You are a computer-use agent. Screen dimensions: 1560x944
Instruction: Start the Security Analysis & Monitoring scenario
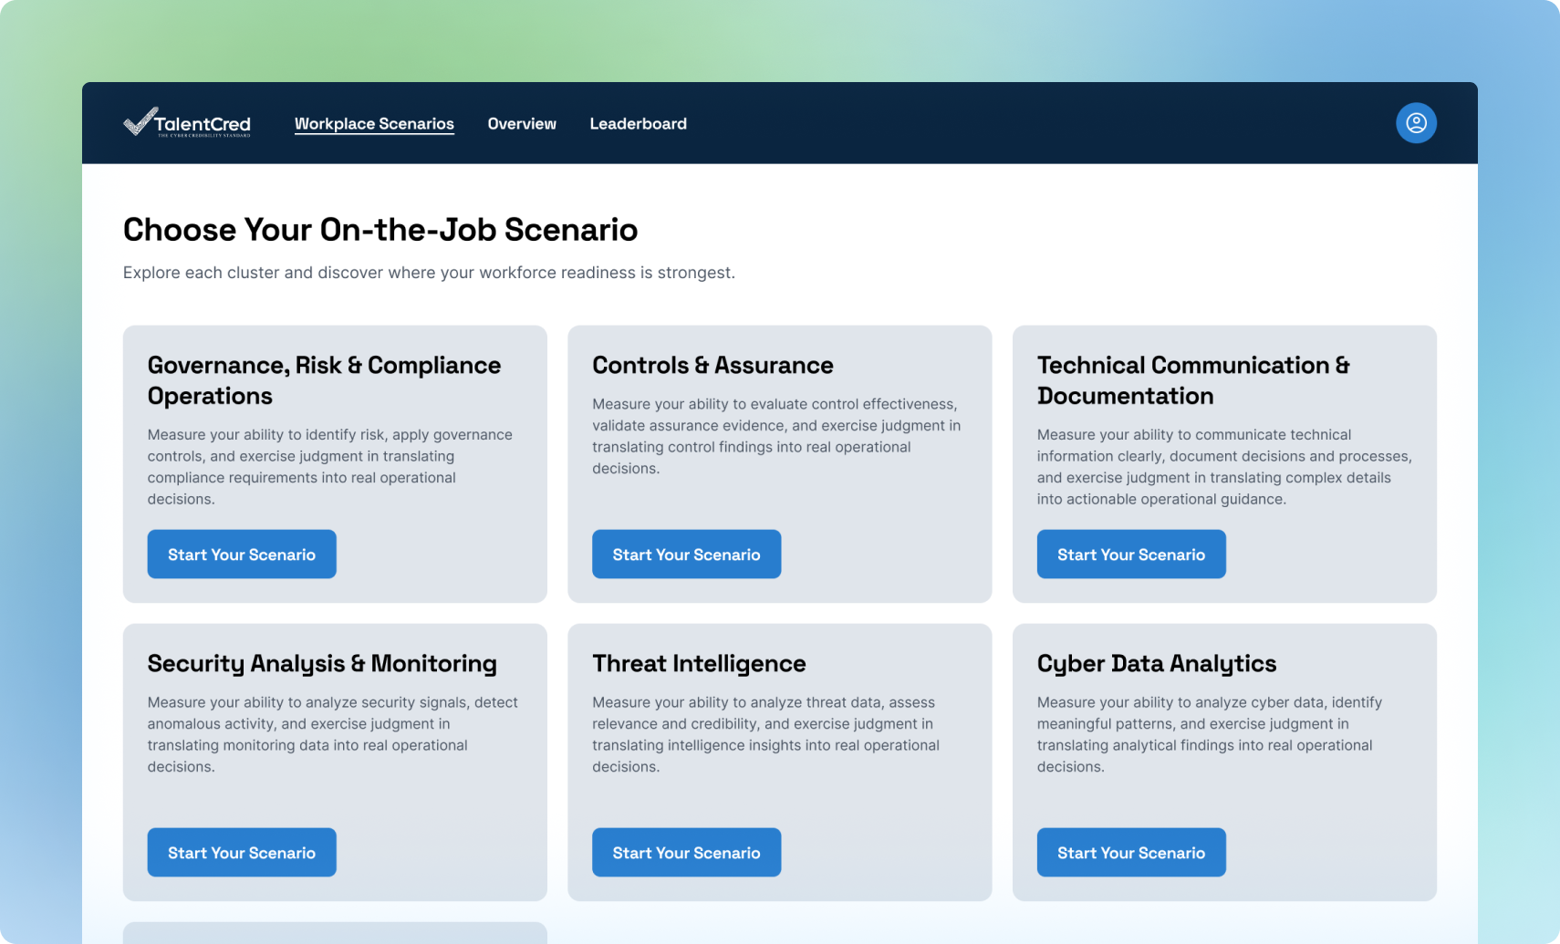[242, 853]
